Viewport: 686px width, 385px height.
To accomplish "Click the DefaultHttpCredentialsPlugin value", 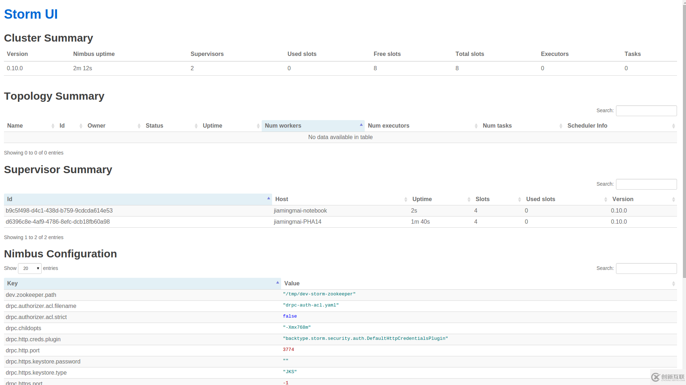I will 365,338.
